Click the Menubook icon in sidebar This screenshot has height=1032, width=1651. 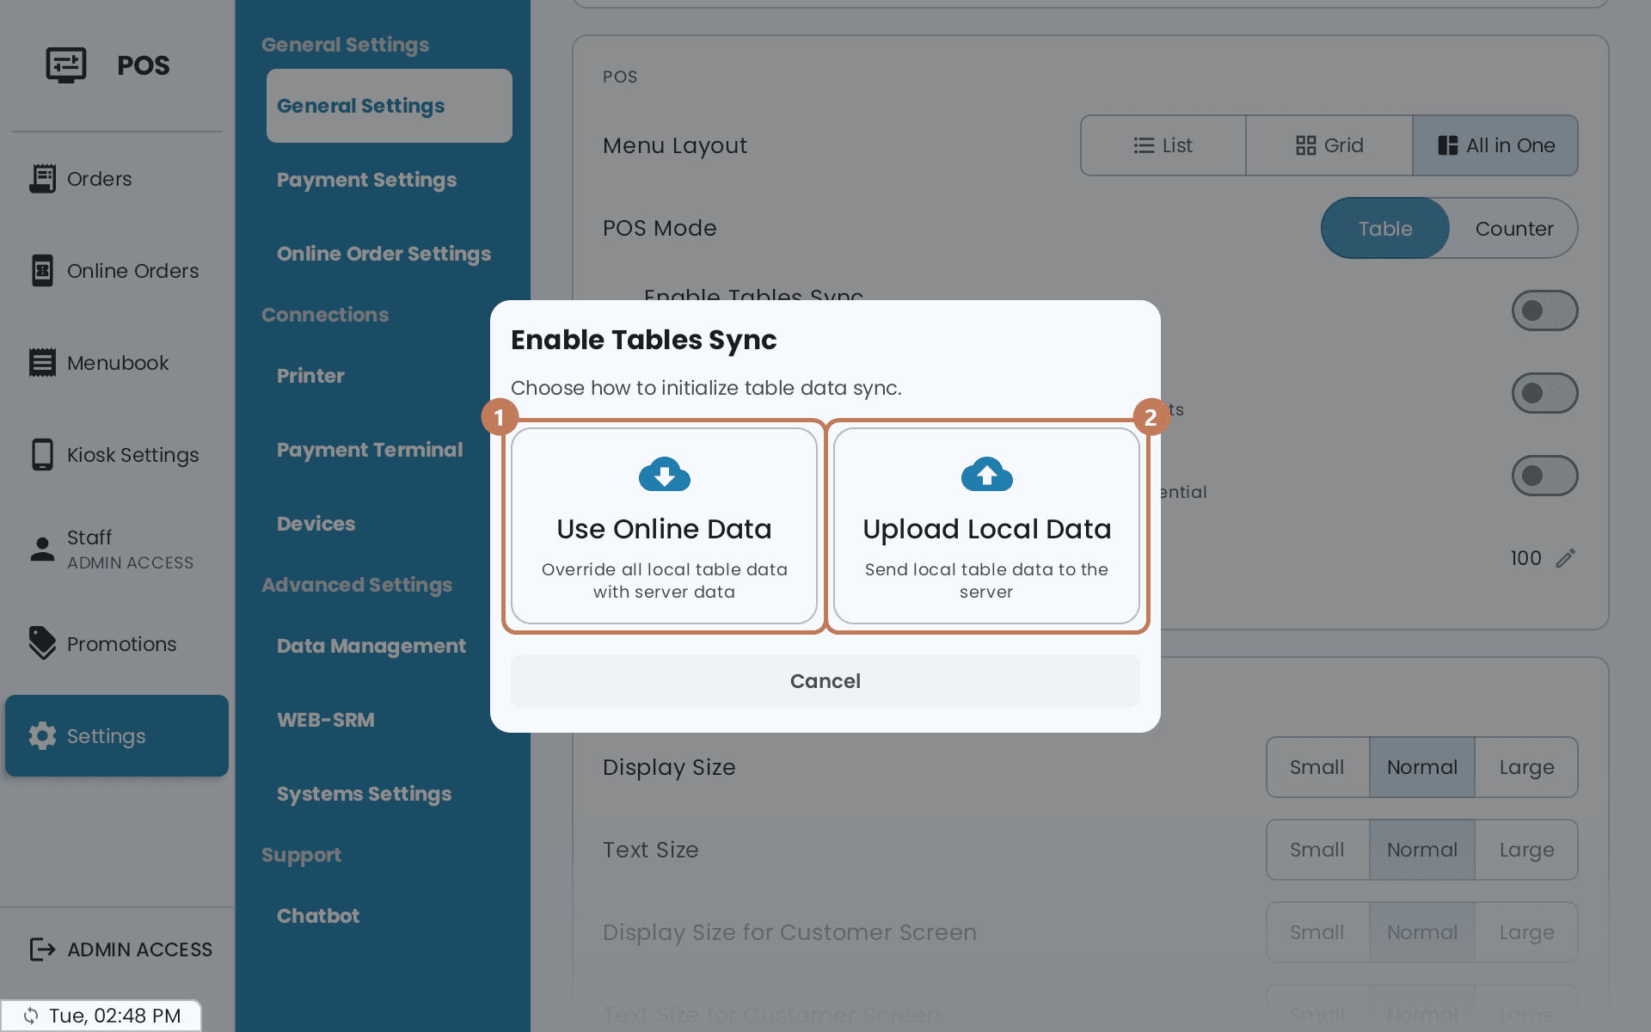(x=42, y=363)
